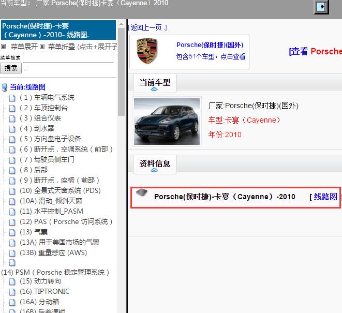Open (13A) 用于美国市场的气囊

click(60, 242)
